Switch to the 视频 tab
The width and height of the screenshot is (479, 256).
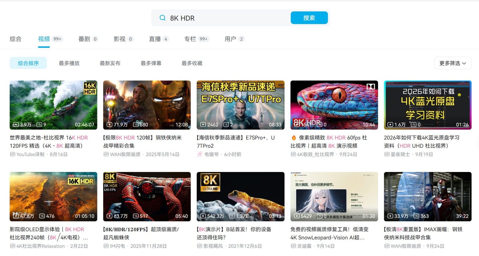pos(50,39)
